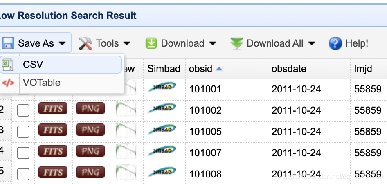Click the obsid ascending sort arrow
The height and width of the screenshot is (184, 387).
click(x=219, y=69)
